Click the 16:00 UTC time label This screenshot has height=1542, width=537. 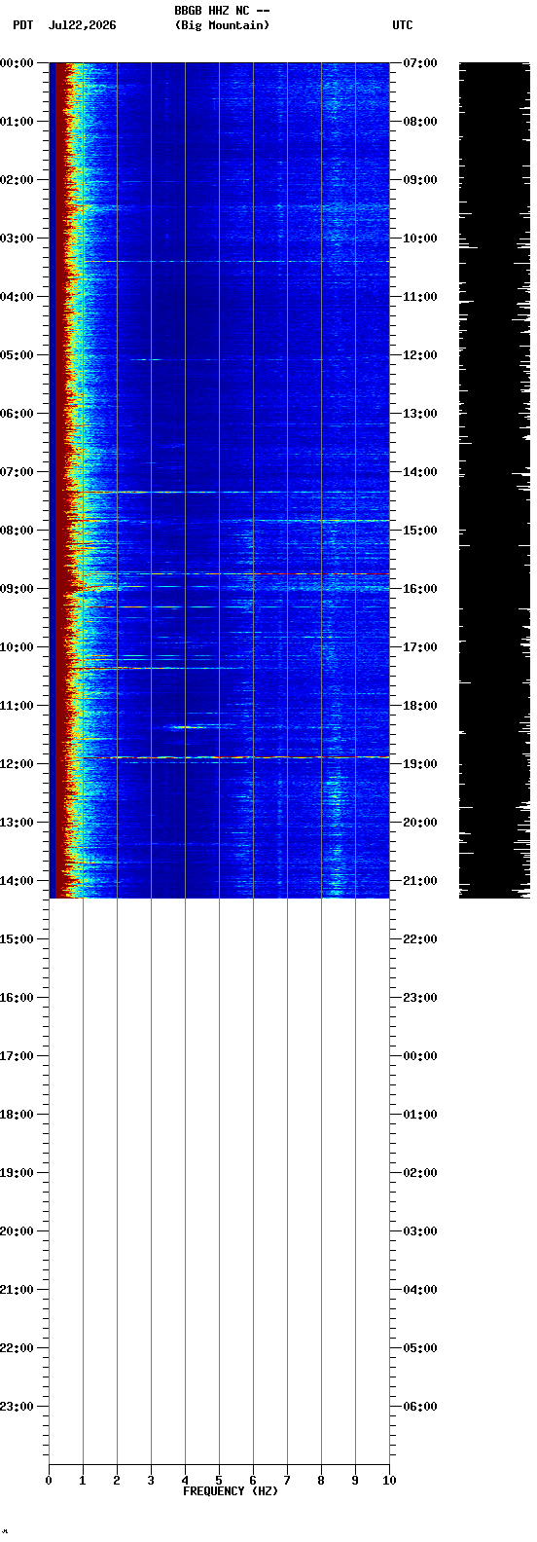click(420, 589)
